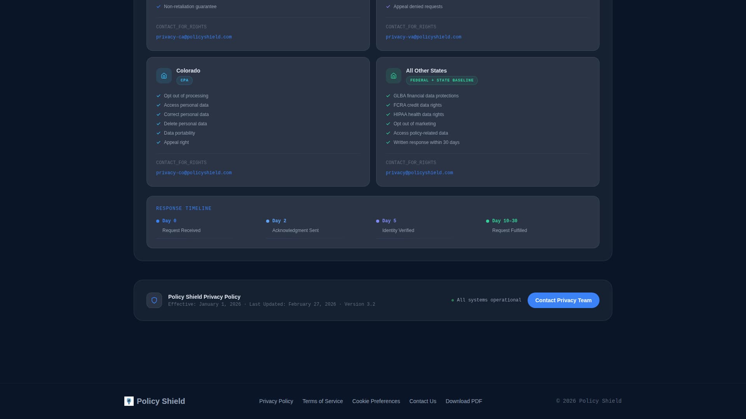This screenshot has height=419, width=746.
Task: Click the green status dot beside All systems operational
Action: (x=452, y=300)
